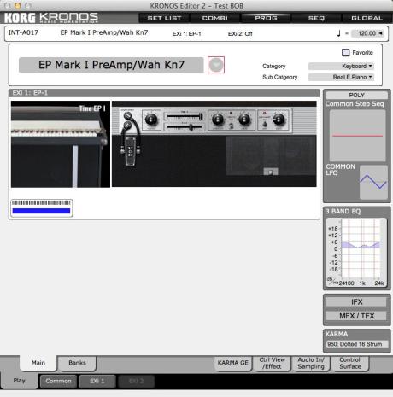Click the yellow minimize window button

click(x=18, y=5)
